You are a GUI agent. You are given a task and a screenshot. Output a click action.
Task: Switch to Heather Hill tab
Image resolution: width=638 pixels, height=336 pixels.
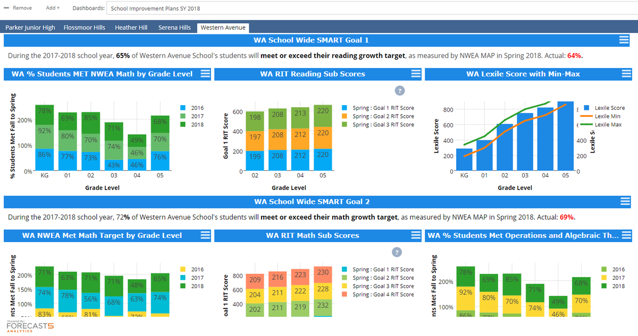[x=131, y=28]
